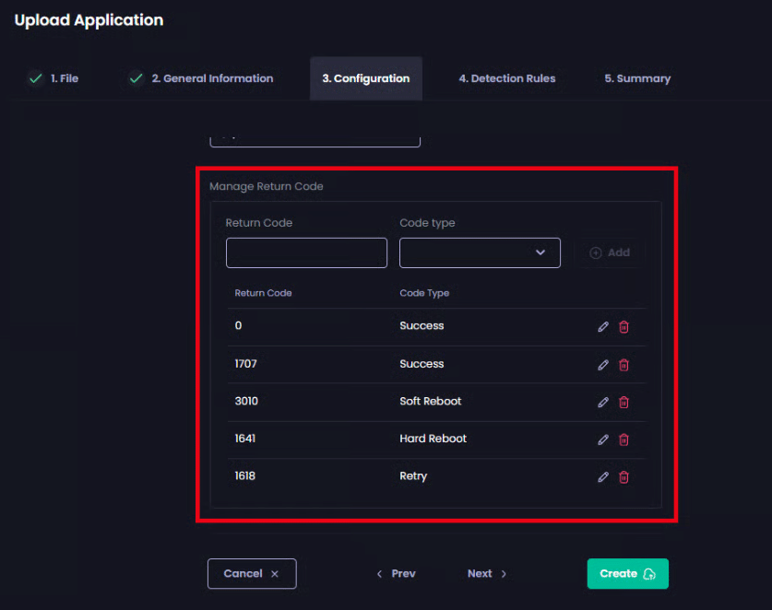Delete the 1707 return code entry
This screenshot has height=610, width=772.
(x=624, y=365)
